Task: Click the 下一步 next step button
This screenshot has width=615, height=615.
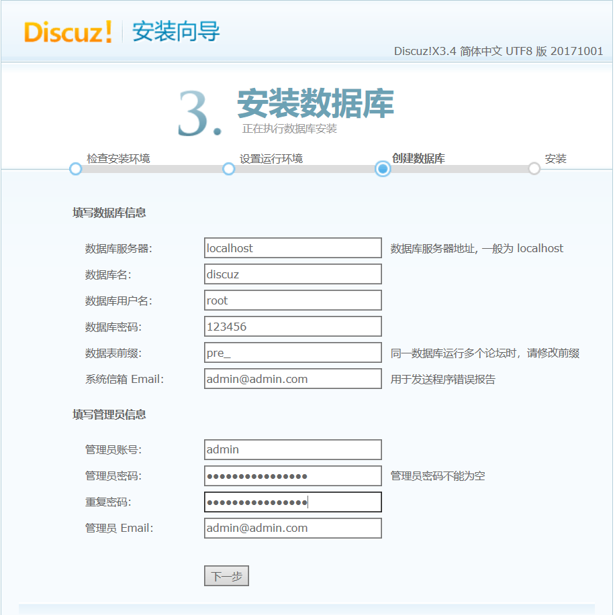Action: pos(227,576)
